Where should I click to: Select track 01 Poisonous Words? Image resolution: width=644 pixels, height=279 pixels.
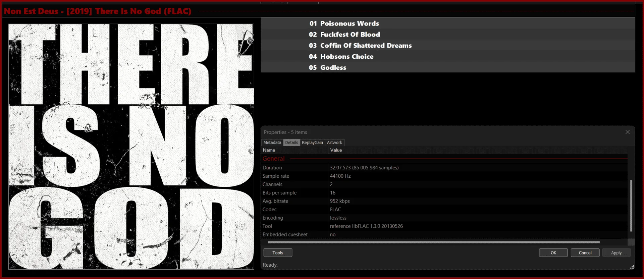point(448,23)
